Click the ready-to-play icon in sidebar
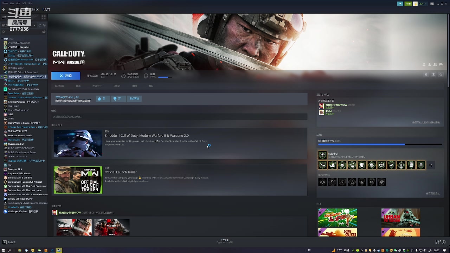Viewport: 450px width, 253px height. (x=44, y=25)
